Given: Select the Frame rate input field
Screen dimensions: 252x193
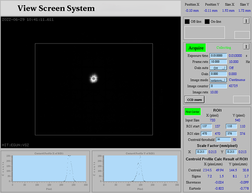Looking at the screenshot, I should click(218, 62).
